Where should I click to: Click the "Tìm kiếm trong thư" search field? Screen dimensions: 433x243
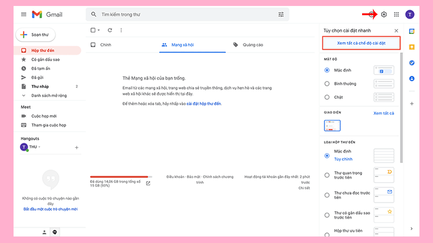[x=184, y=14]
